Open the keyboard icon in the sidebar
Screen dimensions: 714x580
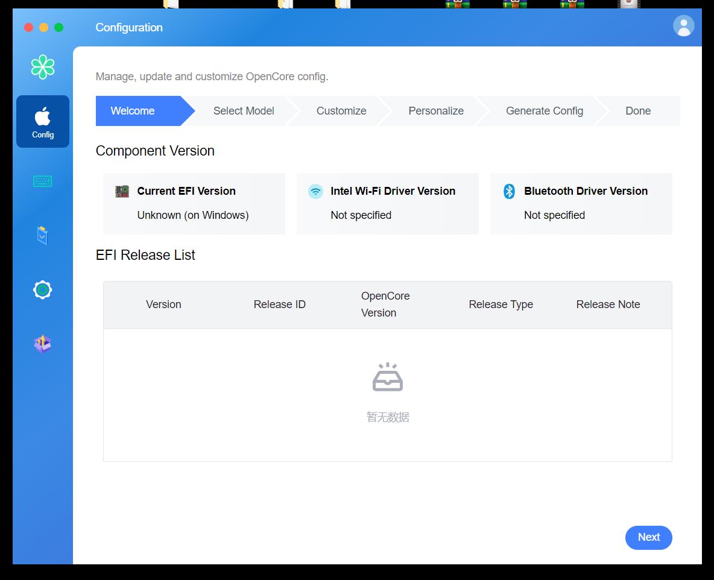coord(43,181)
